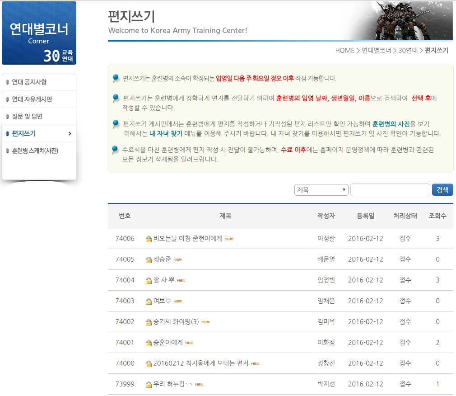Viewport: 456px width, 396px height.
Task: Click chevron arrow on 편지쓰기 sidebar item
Action: point(70,134)
